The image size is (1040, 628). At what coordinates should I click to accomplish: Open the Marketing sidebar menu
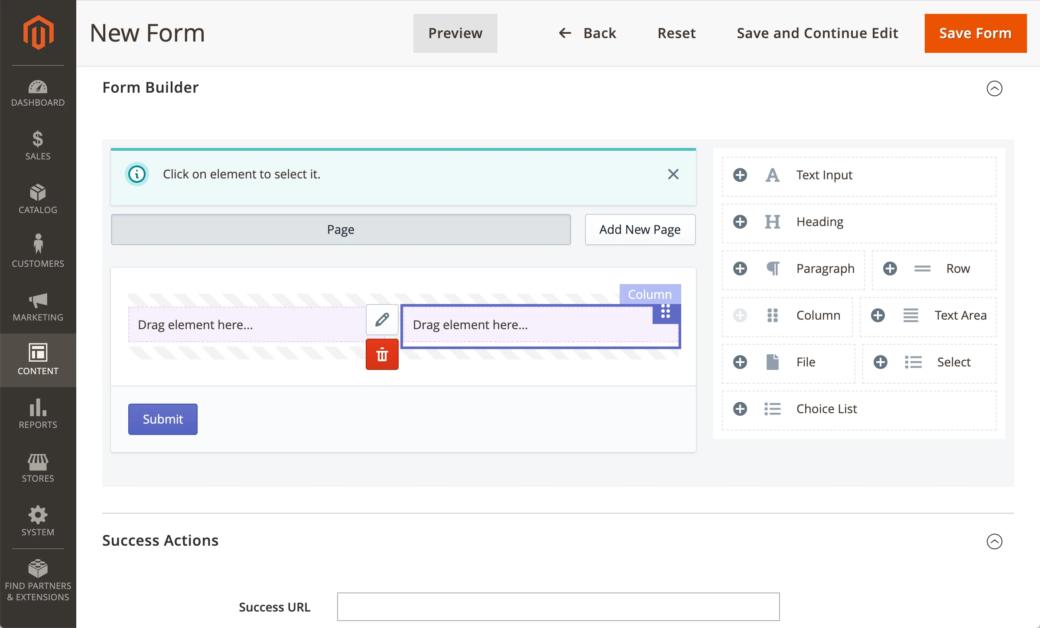[x=38, y=307]
